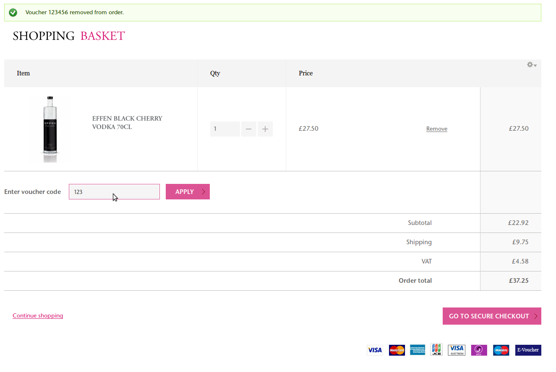Follow the Continue shopping link
The width and height of the screenshot is (556, 372).
point(38,315)
